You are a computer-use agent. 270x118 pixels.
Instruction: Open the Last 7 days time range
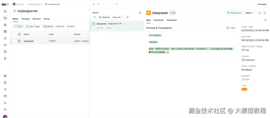[33, 26]
